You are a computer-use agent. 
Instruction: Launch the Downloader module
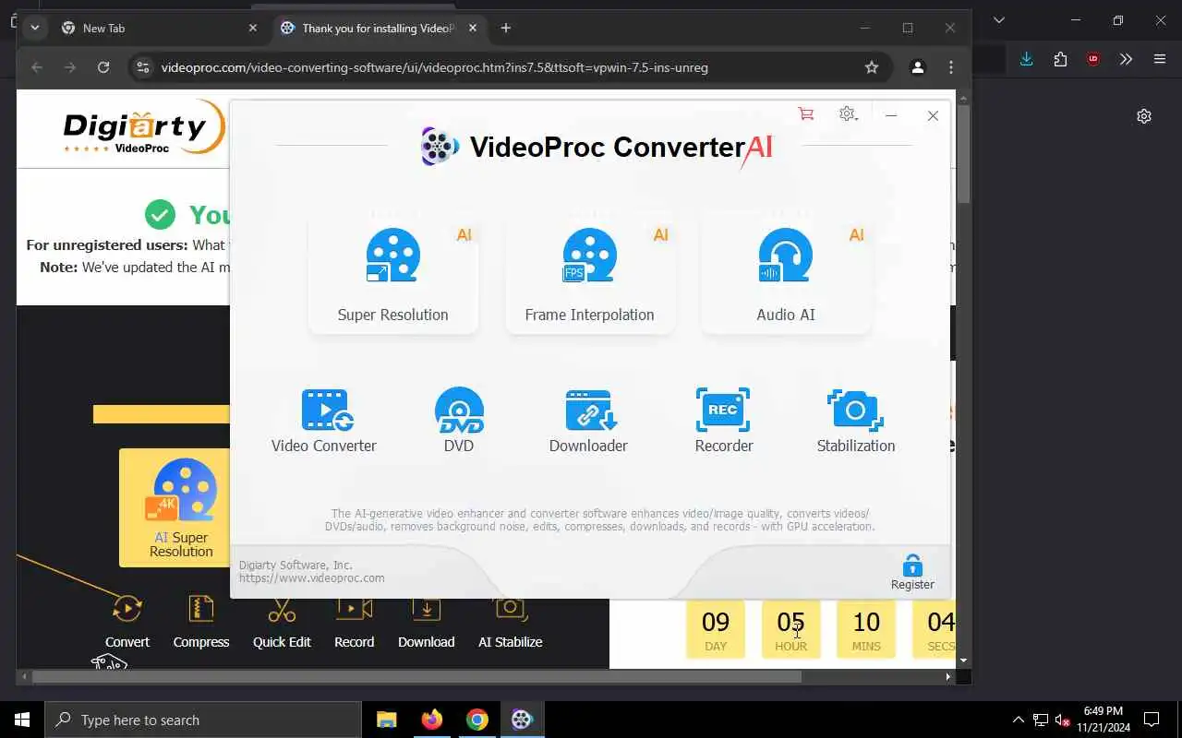tap(589, 422)
